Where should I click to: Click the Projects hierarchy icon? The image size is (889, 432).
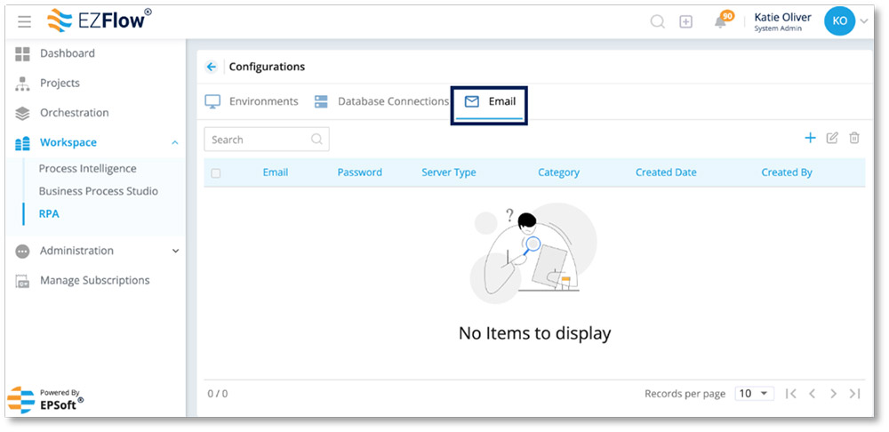[x=22, y=84]
